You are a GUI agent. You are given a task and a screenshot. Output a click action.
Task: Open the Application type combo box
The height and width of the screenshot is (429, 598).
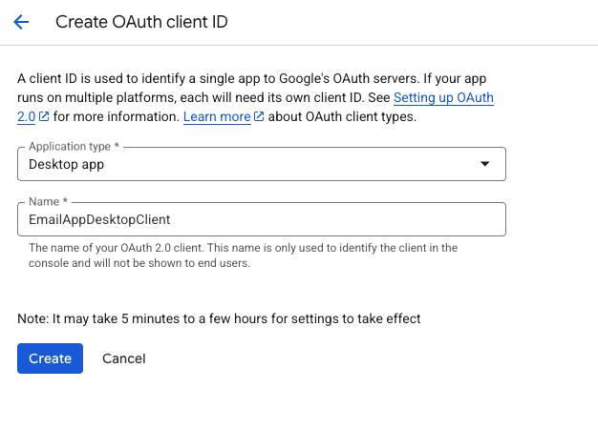click(x=261, y=164)
